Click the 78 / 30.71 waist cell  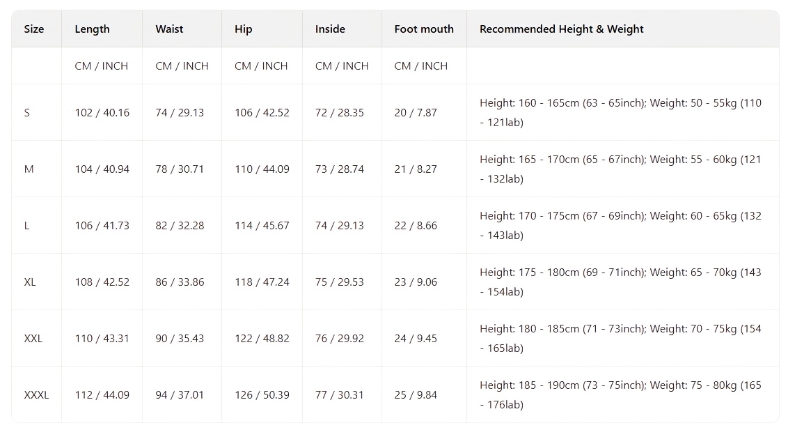(180, 169)
